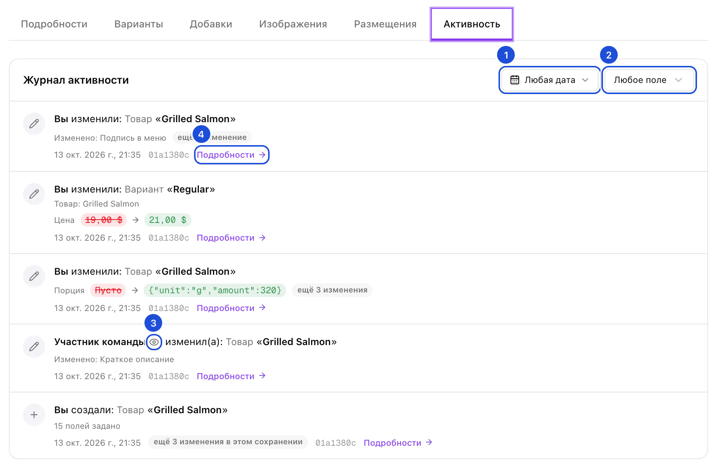Click new price 21,00 $ value
This screenshot has width=717, height=468.
click(168, 220)
